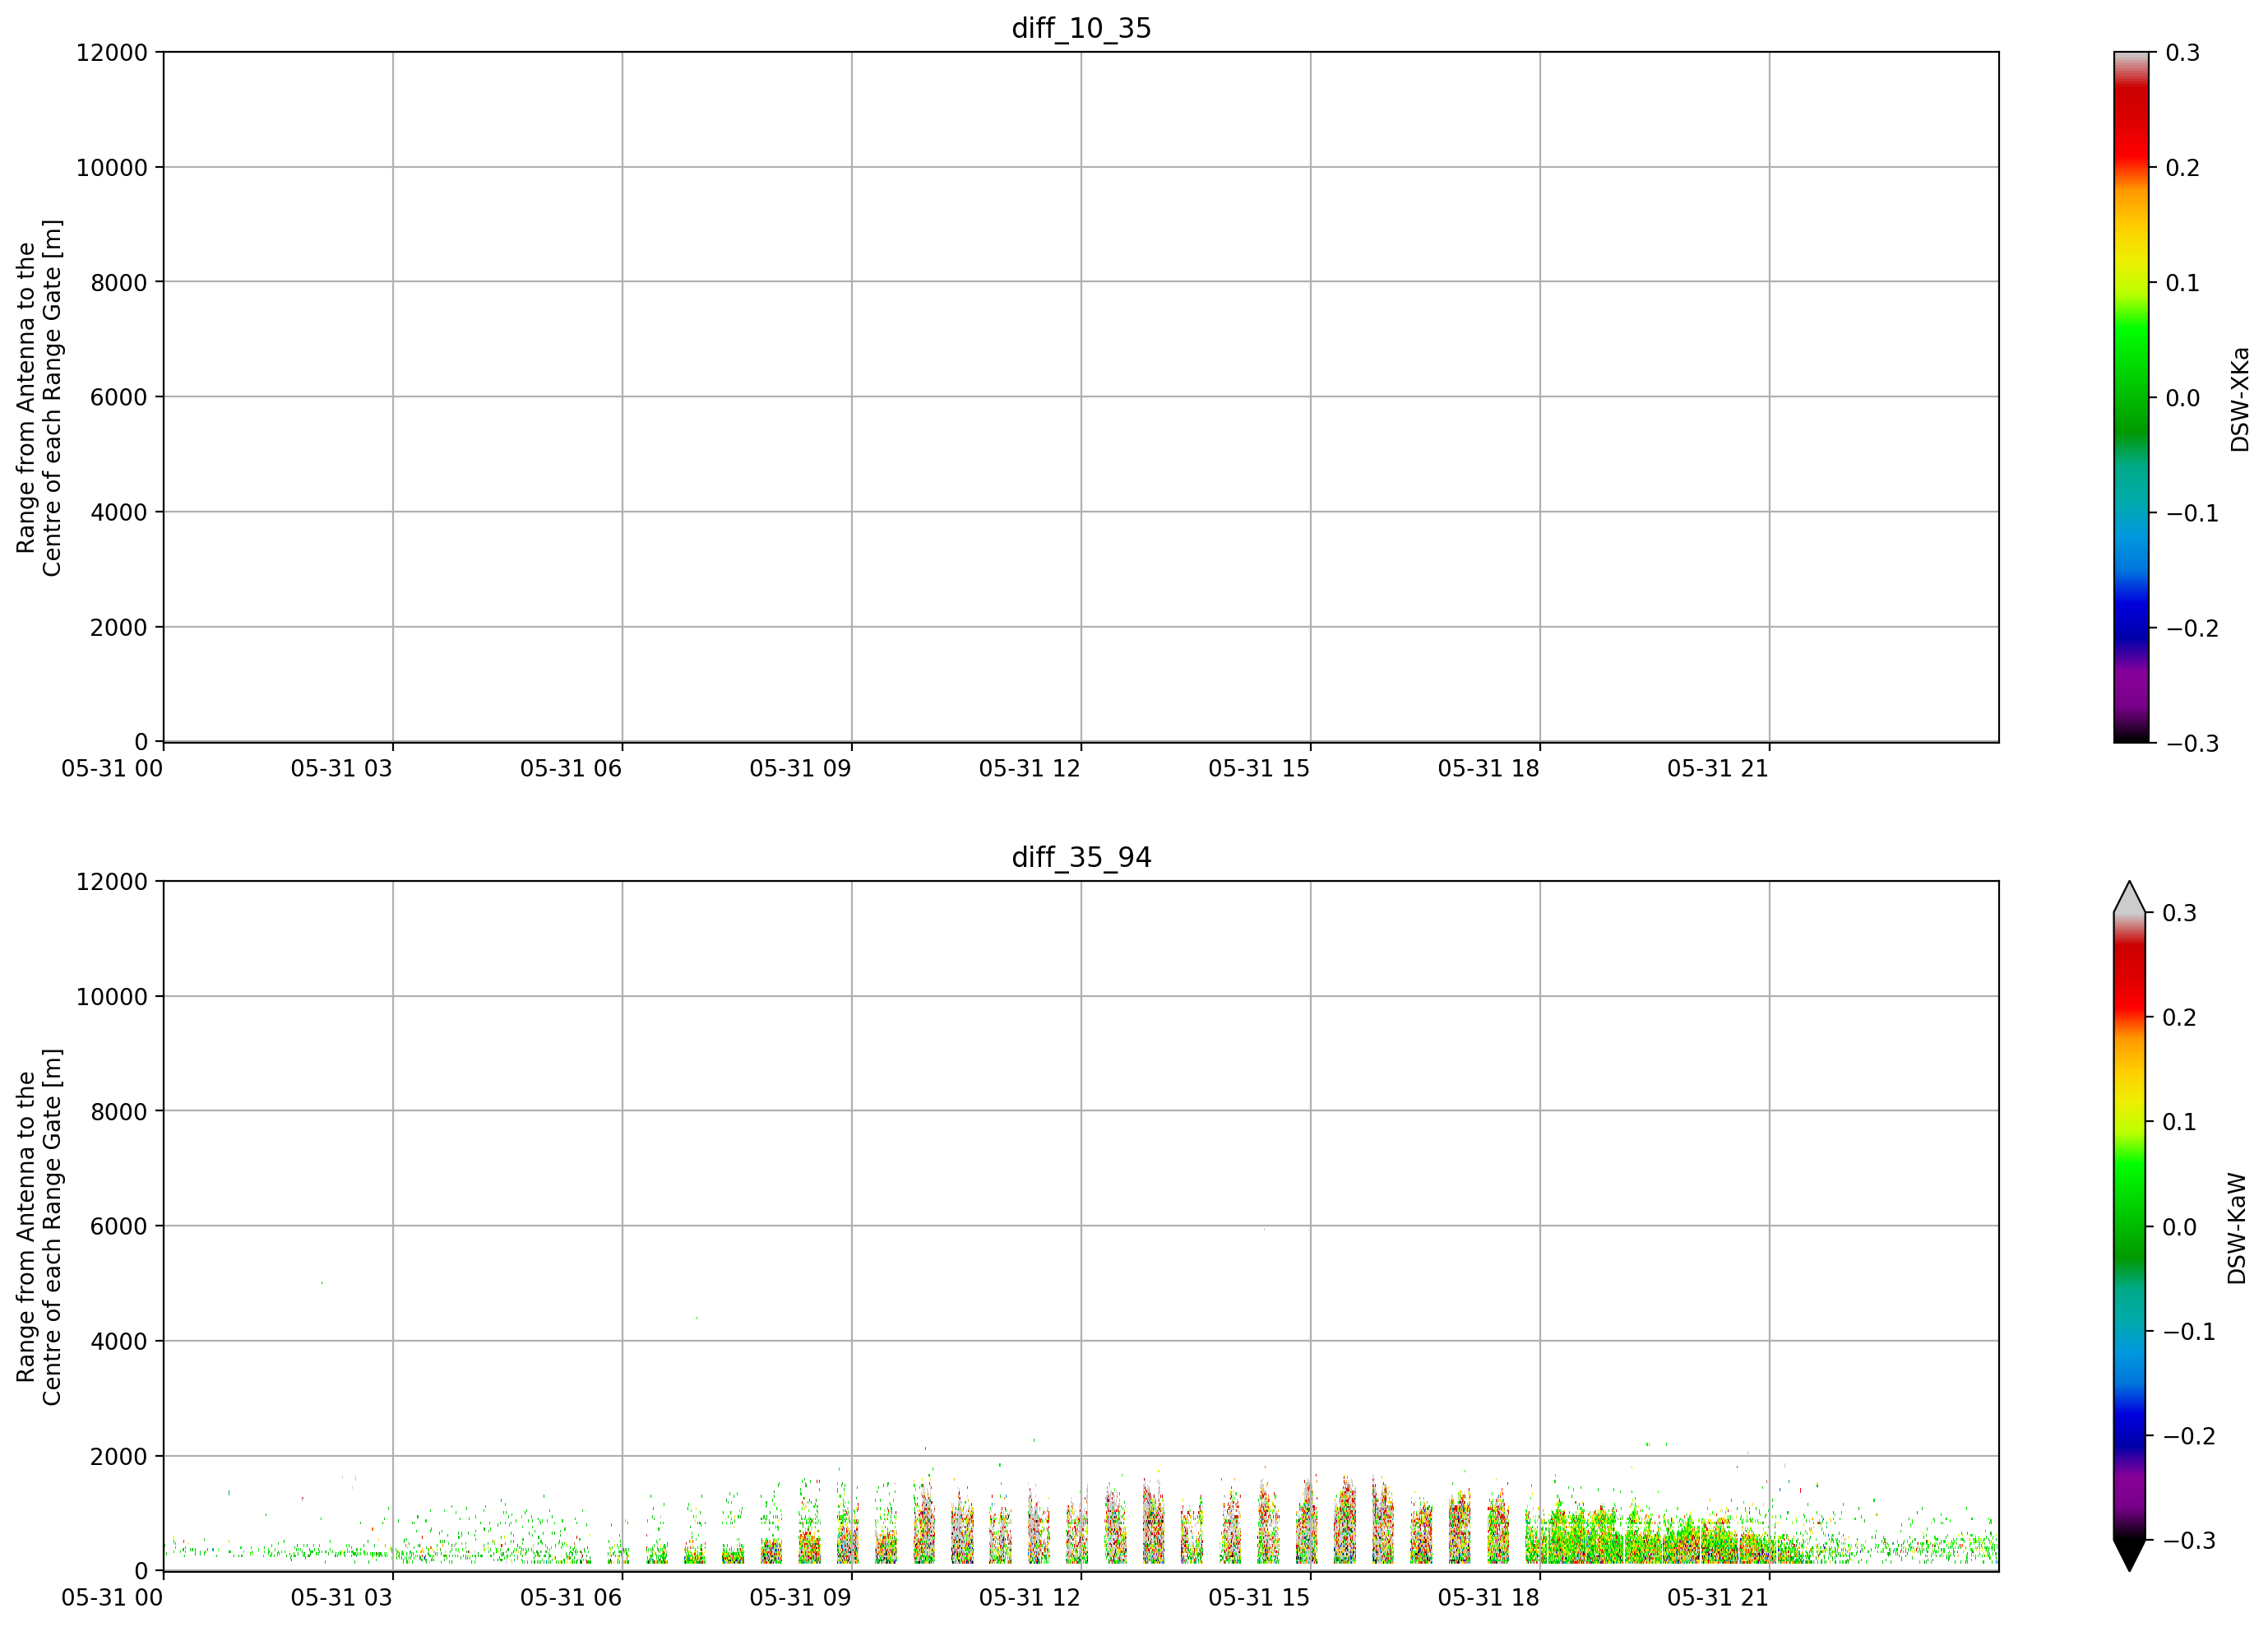Click the DSW-XKa colorbar gradient
Image resolution: width=2268 pixels, height=1627 pixels.
pyautogui.click(x=2131, y=397)
